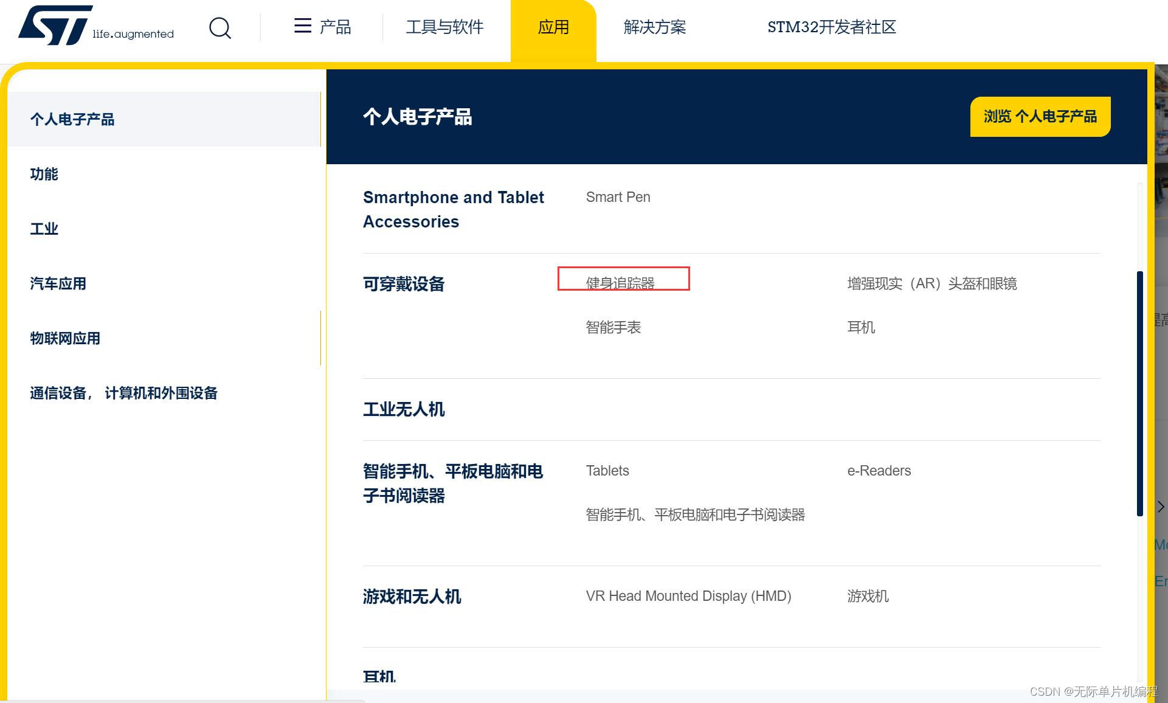1168x703 pixels.
Task: Open the 工具与软件 menu
Action: 444,27
